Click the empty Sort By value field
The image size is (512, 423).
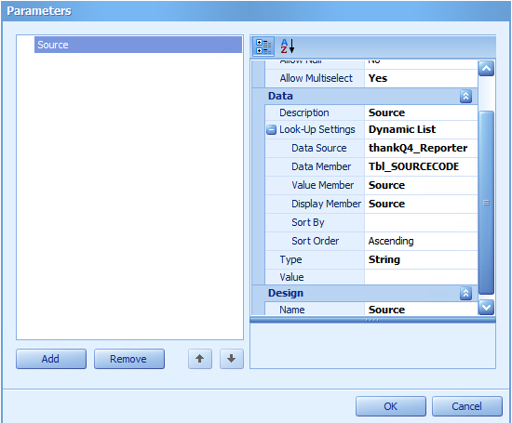click(x=421, y=222)
